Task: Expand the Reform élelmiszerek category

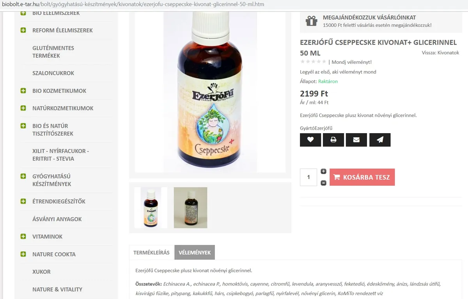Action: [23, 30]
